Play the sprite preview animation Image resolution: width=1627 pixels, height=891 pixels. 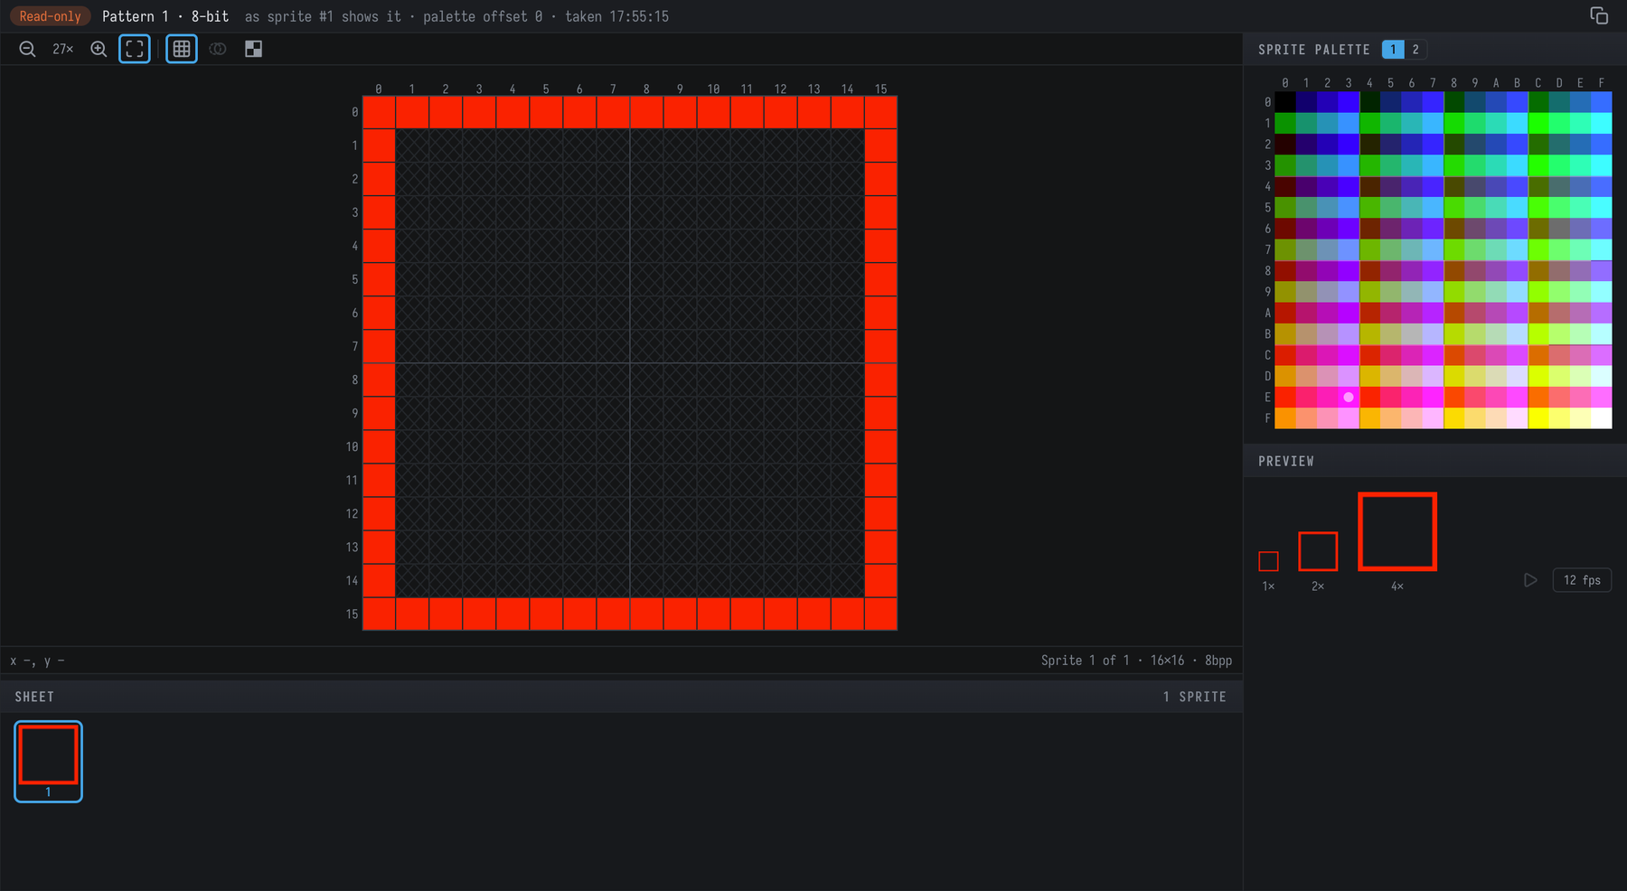tap(1530, 580)
